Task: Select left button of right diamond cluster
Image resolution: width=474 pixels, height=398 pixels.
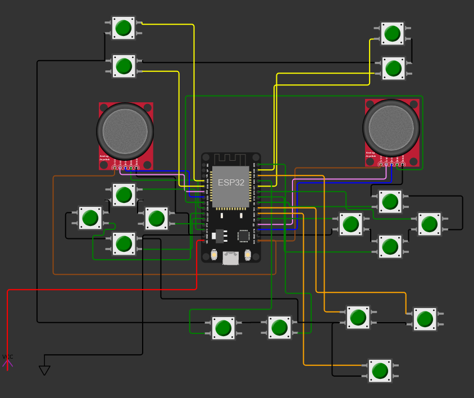Action: [x=350, y=224]
